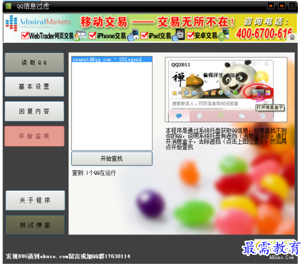The height and width of the screenshot is (264, 305).
Task: Click the WebTrader网页交易 checkmark in banner
Action: point(25,35)
